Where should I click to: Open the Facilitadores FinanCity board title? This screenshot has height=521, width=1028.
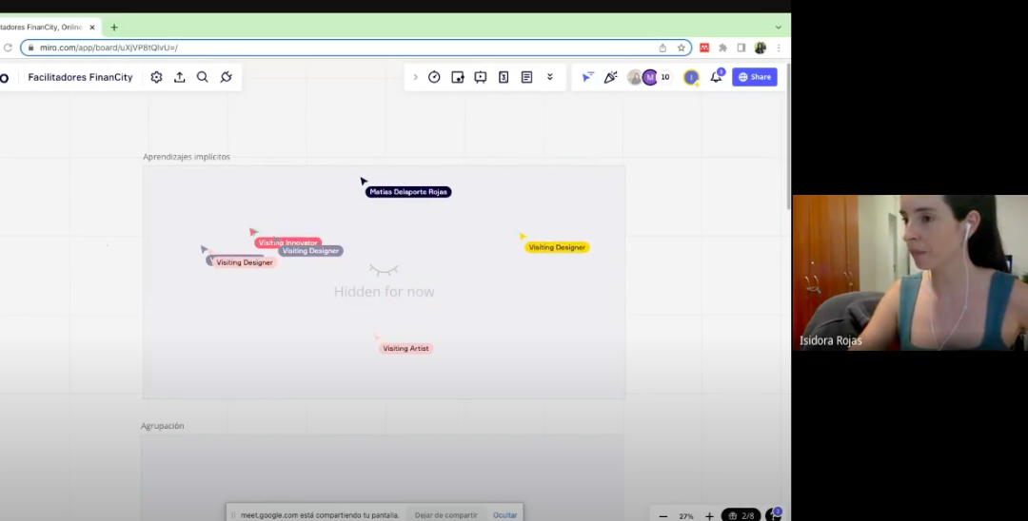pyautogui.click(x=80, y=77)
